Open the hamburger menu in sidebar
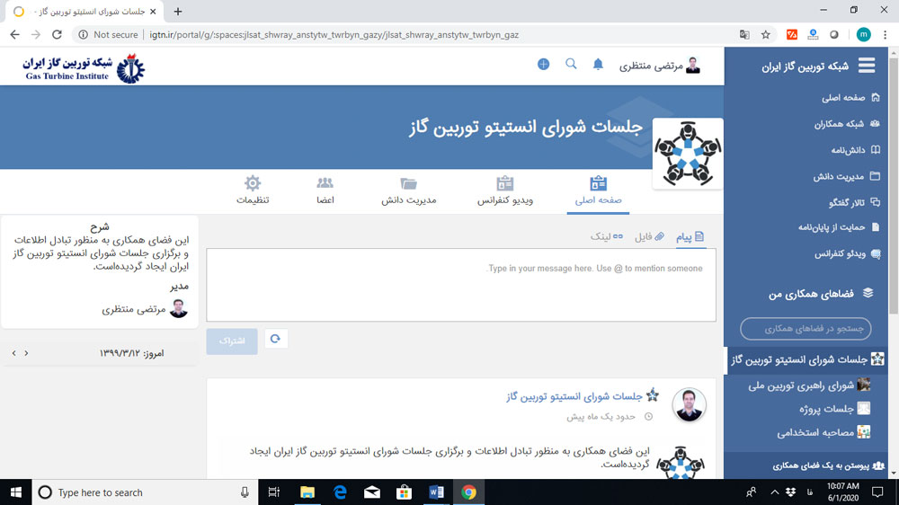This screenshot has width=899, height=505. point(867,66)
